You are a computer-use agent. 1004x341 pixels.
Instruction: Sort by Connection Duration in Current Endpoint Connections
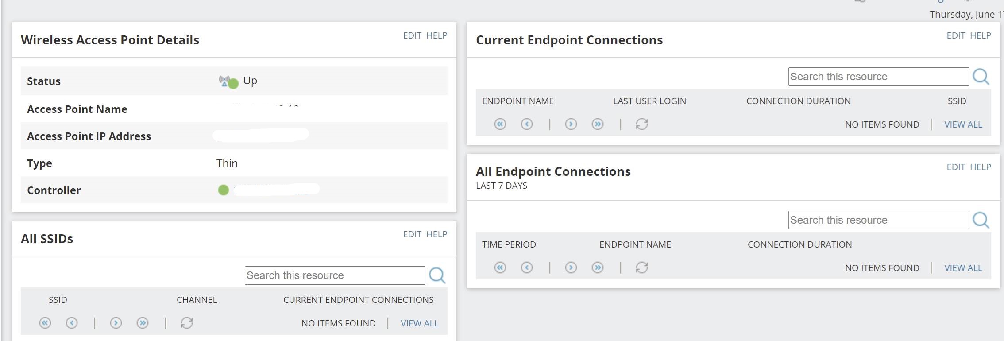(798, 101)
